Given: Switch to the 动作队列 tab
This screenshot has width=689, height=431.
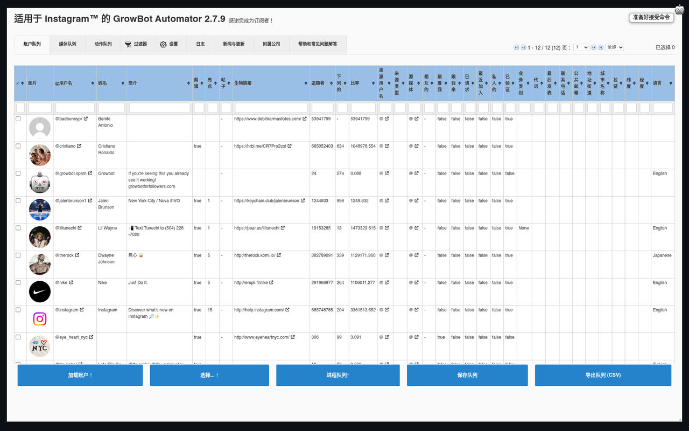Looking at the screenshot, I should pos(103,44).
